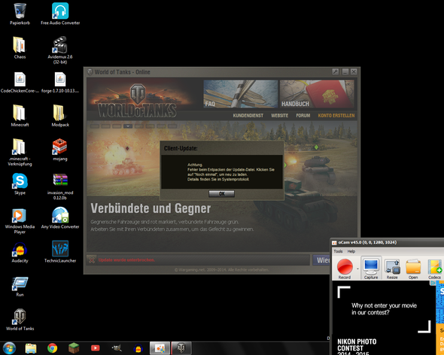
Task: Select the CodeChickenCore file icon
Action: click(20, 82)
